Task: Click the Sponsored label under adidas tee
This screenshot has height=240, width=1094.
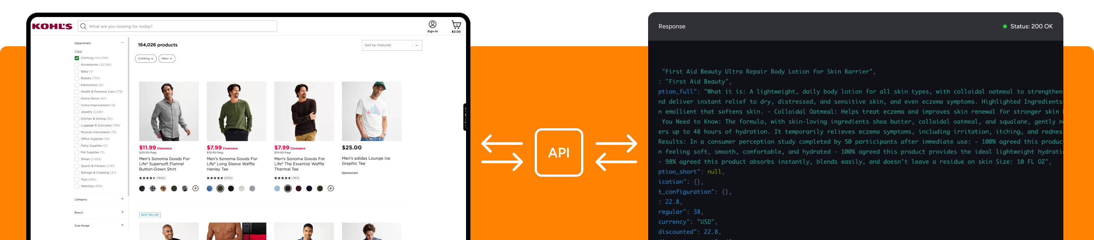Action: click(350, 173)
